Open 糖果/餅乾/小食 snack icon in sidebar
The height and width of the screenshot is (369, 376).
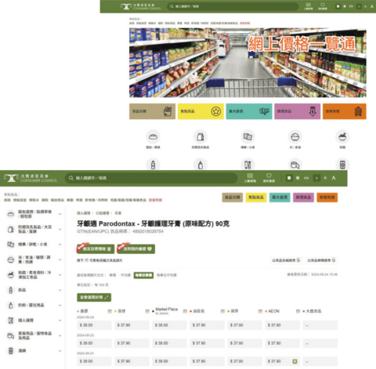coord(11,244)
